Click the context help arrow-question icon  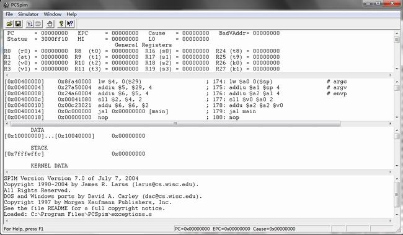point(69,24)
